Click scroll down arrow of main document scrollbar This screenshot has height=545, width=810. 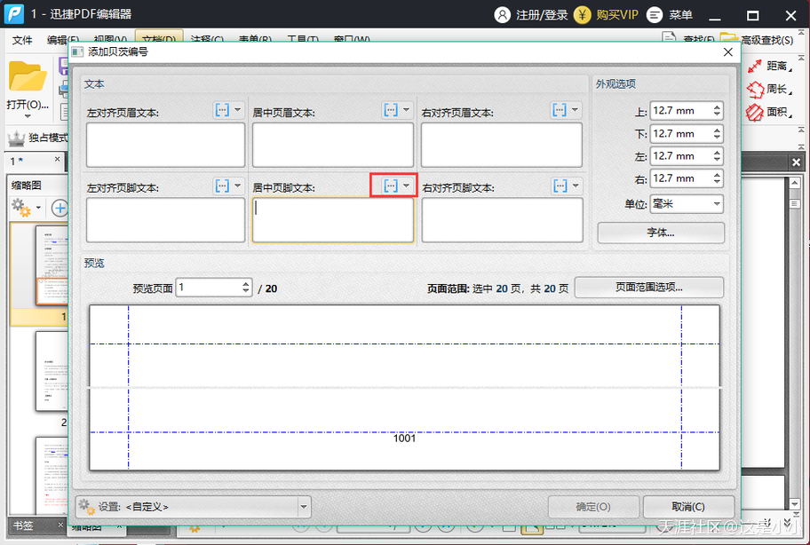tap(795, 504)
